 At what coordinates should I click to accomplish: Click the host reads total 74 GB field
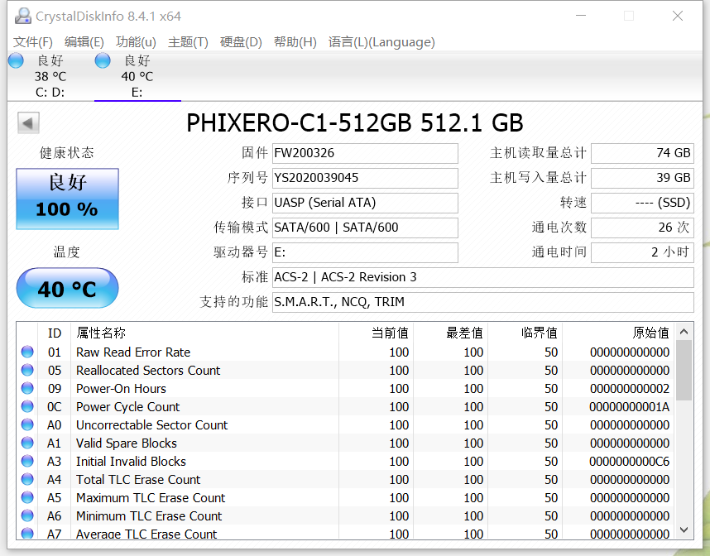click(642, 153)
